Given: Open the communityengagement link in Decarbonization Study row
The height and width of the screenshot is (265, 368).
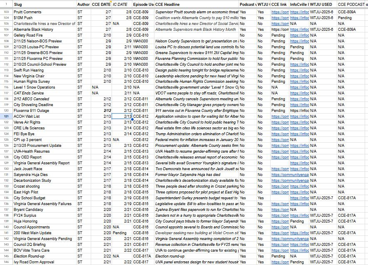Looking at the screenshot, I should pyautogui.click(x=290, y=180).
